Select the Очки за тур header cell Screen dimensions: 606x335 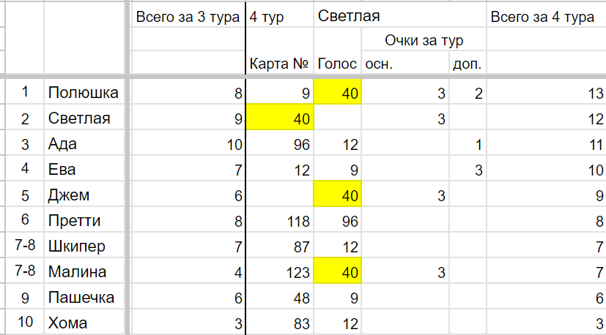click(x=424, y=39)
